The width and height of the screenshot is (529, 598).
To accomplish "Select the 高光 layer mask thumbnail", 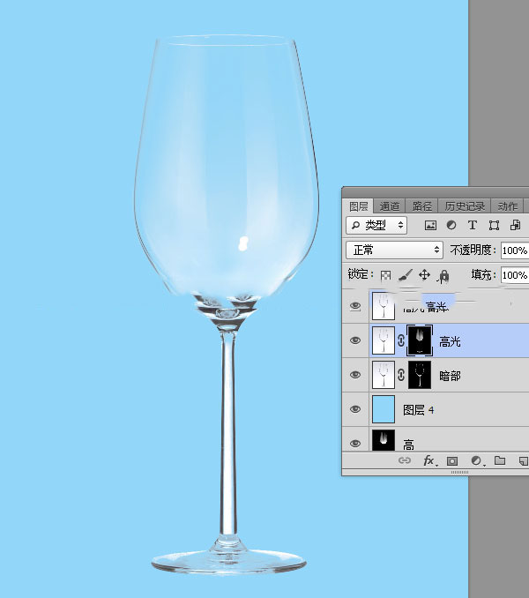I will [420, 340].
